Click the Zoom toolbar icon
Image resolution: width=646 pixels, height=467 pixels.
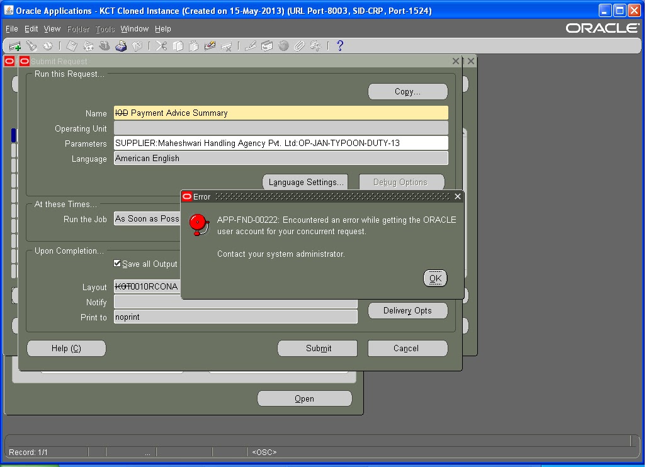click(267, 46)
